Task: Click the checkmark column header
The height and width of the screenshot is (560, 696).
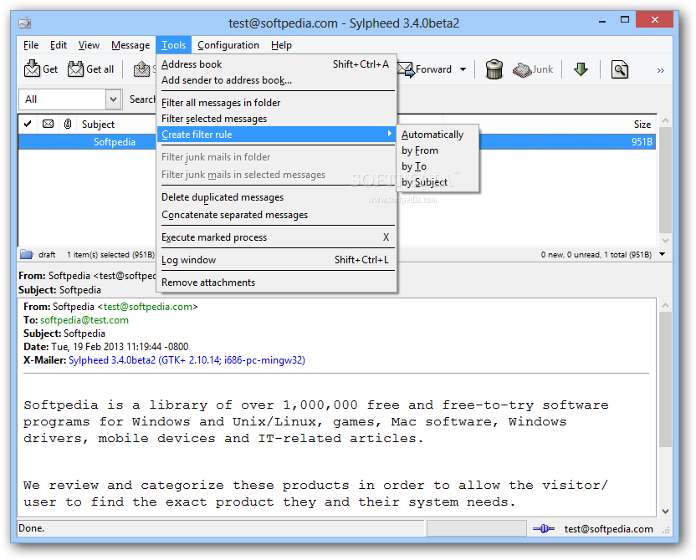Action: [x=28, y=124]
